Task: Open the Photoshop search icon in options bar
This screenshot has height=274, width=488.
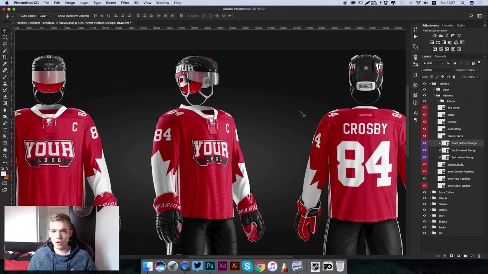Action: point(471,16)
